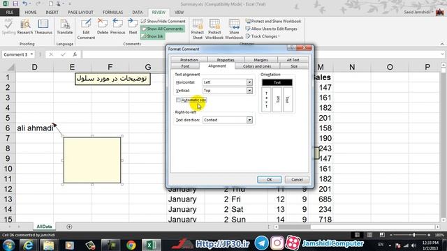The image size is (447, 251).
Task: Select row 13 header
Action: click(8, 199)
